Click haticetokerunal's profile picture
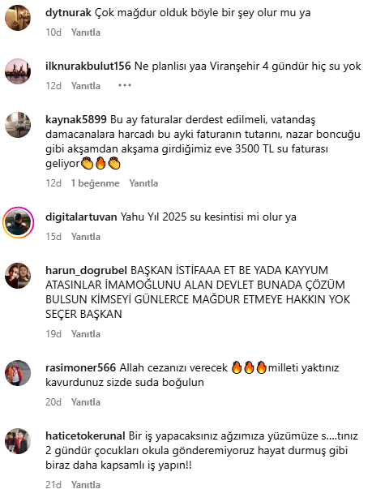This screenshot has width=372, height=489. click(18, 441)
